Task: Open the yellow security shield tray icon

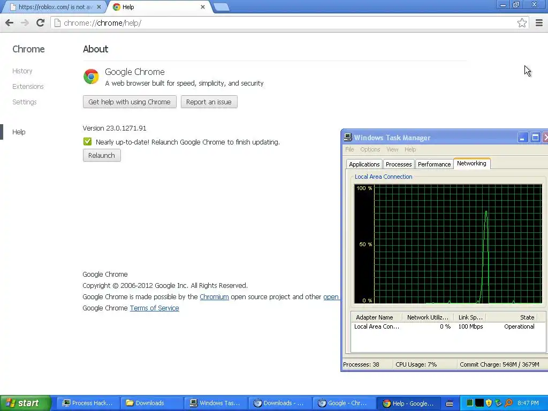Action: [489, 403]
